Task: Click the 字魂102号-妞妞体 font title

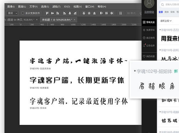Action: 154,71
